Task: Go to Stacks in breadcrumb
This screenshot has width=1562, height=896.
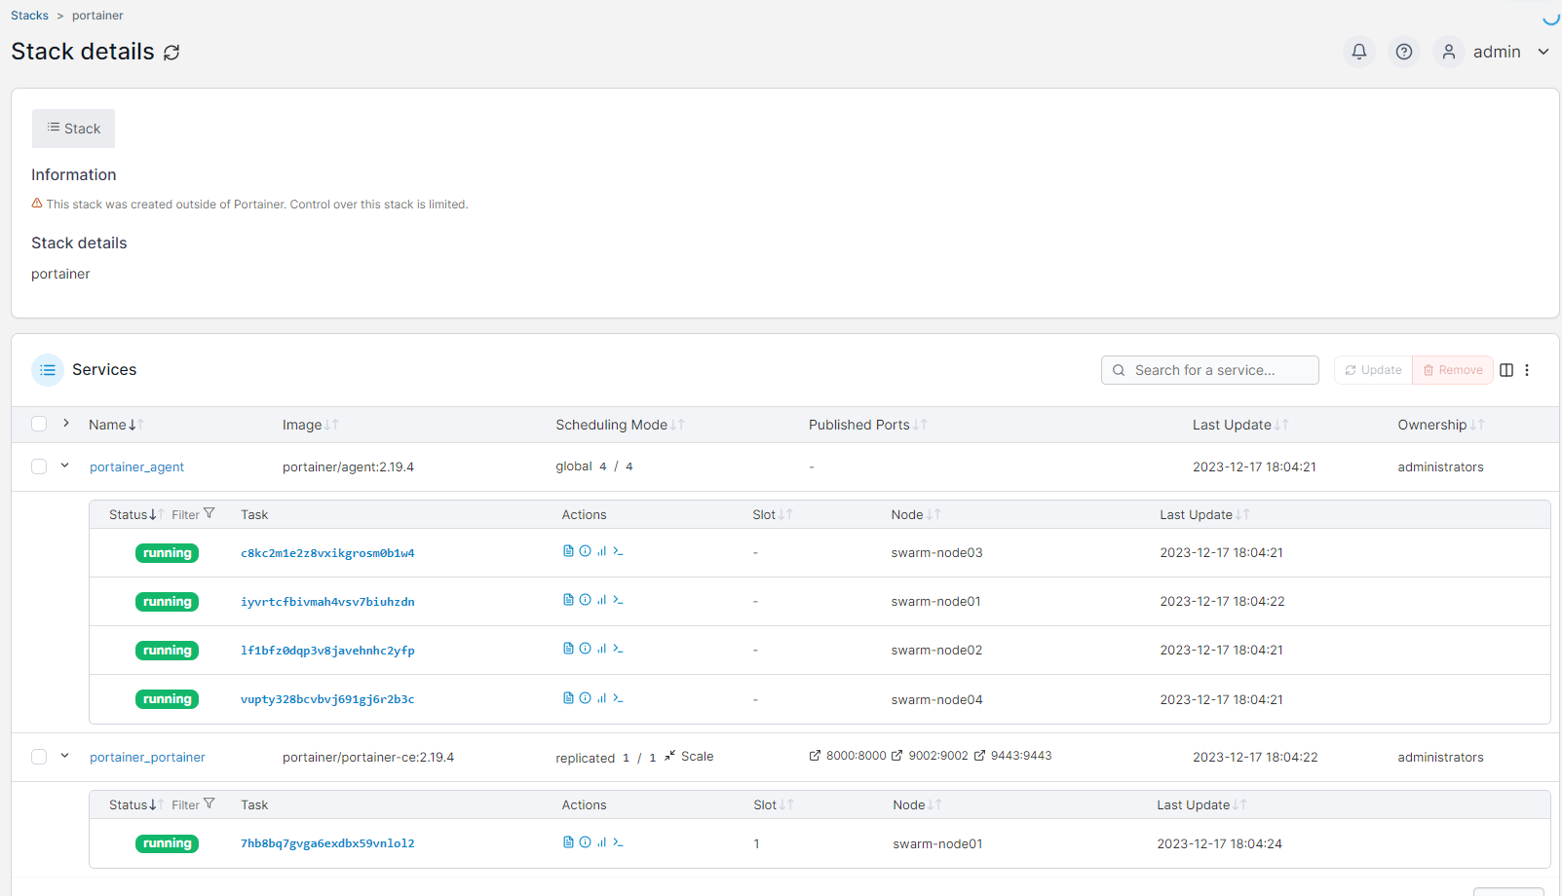Action: pyautogui.click(x=29, y=16)
